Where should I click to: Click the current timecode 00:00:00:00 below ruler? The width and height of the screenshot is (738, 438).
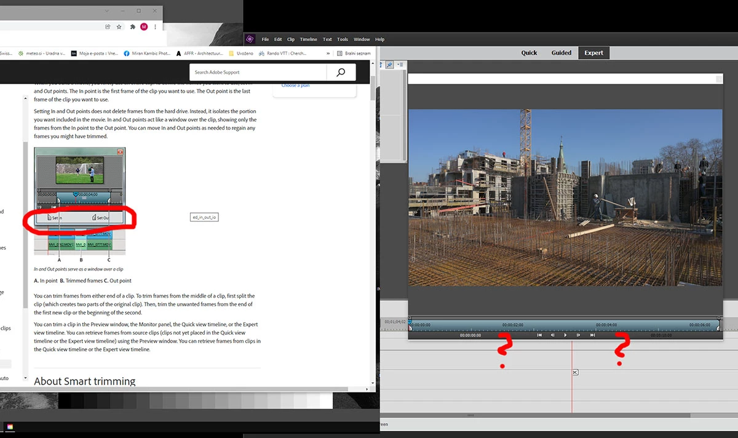click(470, 335)
